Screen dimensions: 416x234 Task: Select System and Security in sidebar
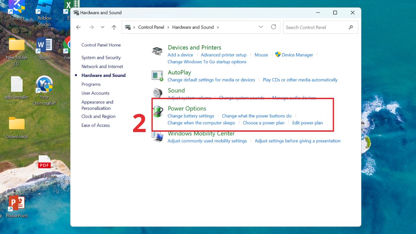point(101,58)
